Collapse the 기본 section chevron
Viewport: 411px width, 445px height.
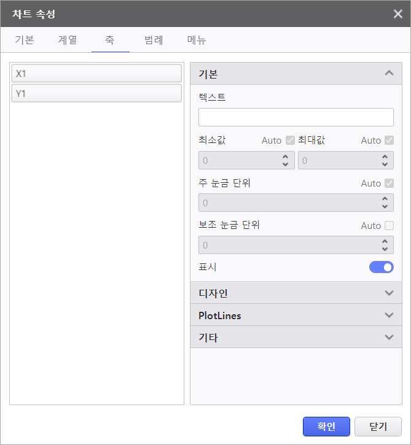pos(388,74)
